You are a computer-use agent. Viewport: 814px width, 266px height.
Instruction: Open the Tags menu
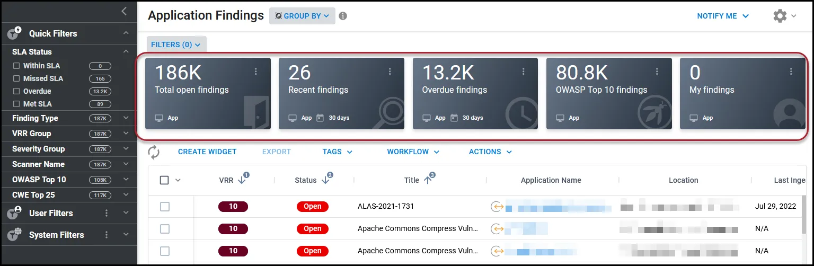(x=337, y=152)
